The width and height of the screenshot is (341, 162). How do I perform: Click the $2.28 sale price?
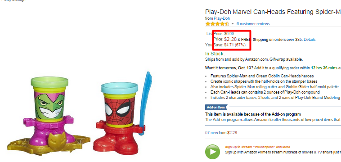230,39
